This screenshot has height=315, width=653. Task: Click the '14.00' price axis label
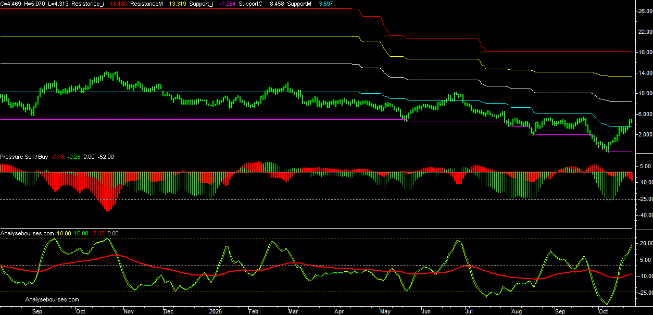click(645, 73)
